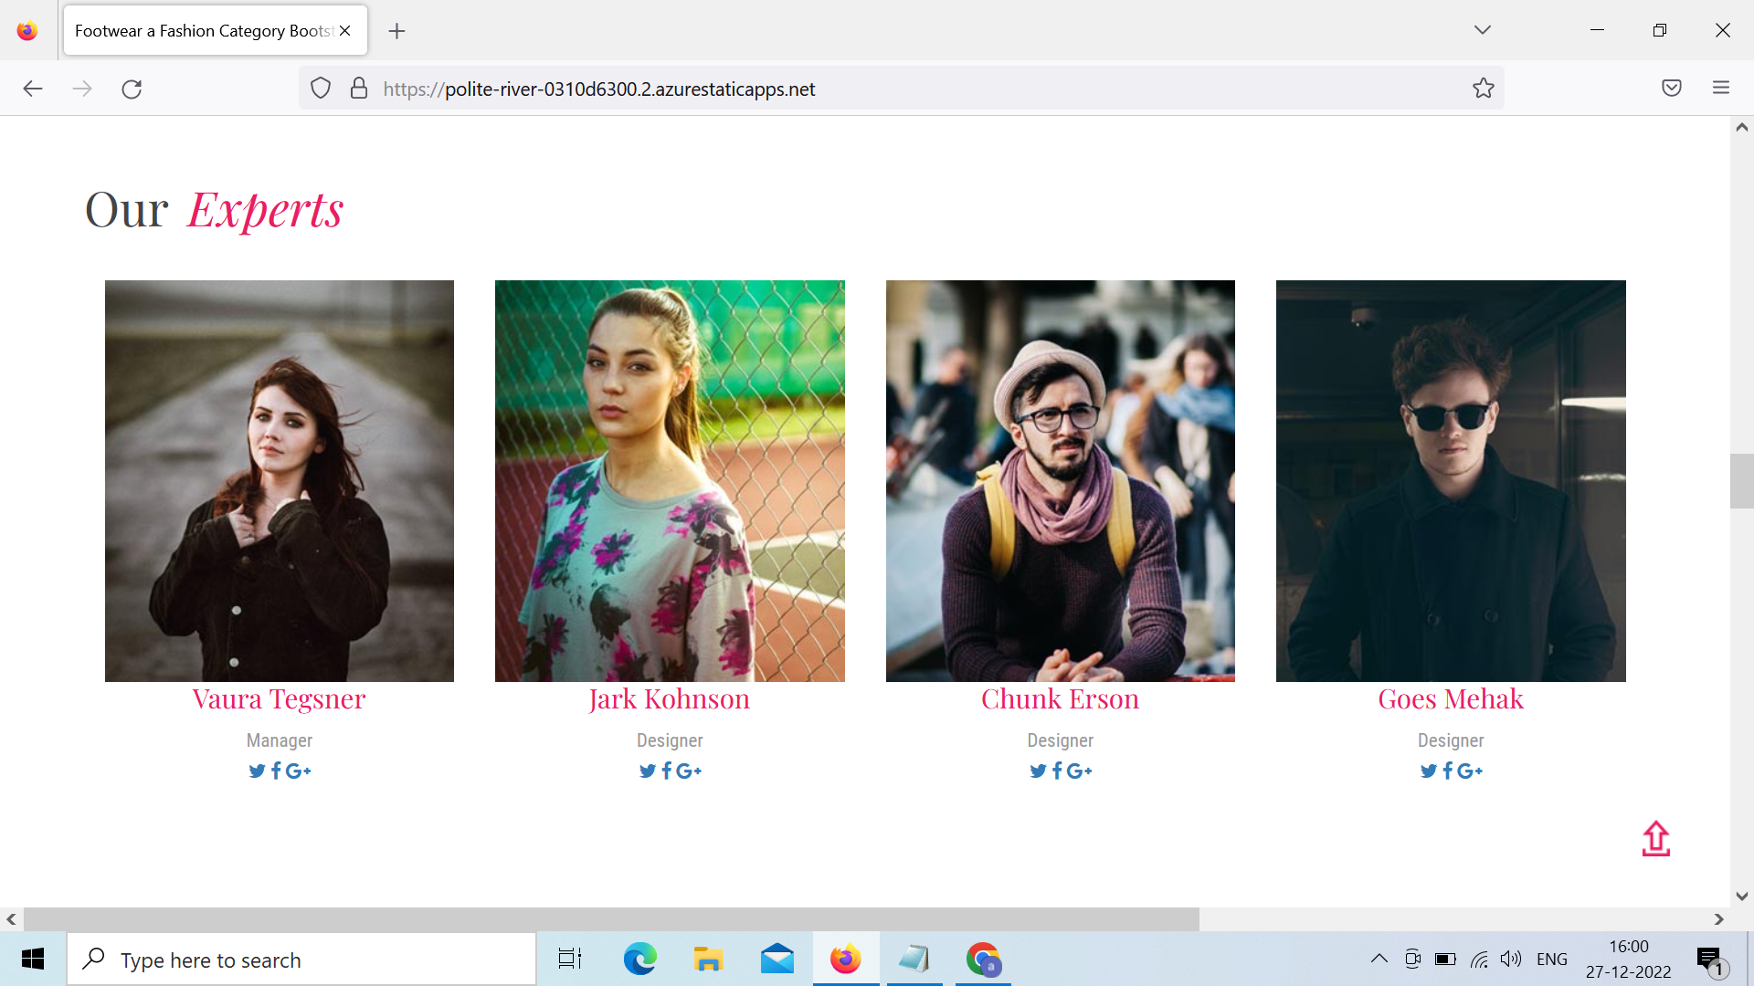Click Google Plus icon under Chunk Erson
This screenshot has width=1754, height=986.
pyautogui.click(x=1079, y=771)
